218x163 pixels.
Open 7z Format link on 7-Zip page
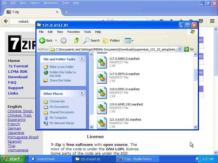point(18,66)
